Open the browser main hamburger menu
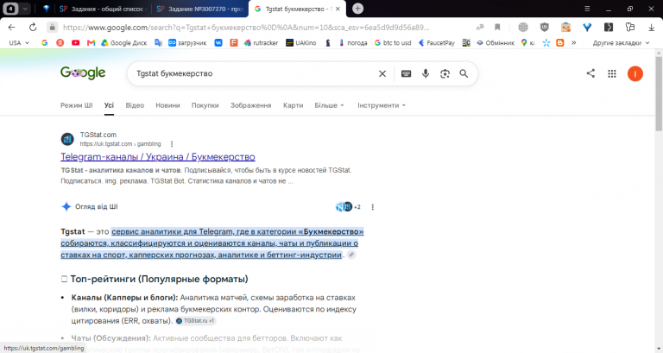The image size is (663, 353). click(587, 9)
